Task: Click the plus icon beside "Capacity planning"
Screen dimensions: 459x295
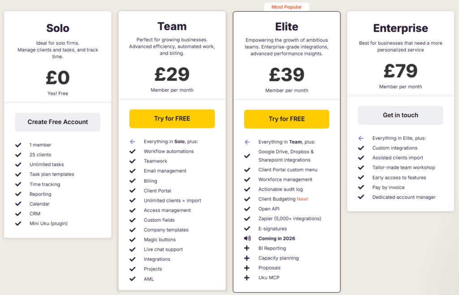Action: point(247,258)
